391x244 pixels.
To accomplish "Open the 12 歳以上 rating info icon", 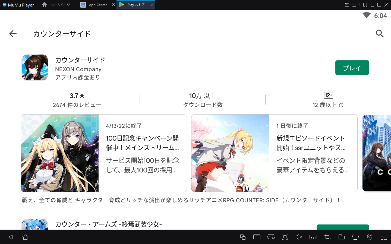I will tap(341, 105).
